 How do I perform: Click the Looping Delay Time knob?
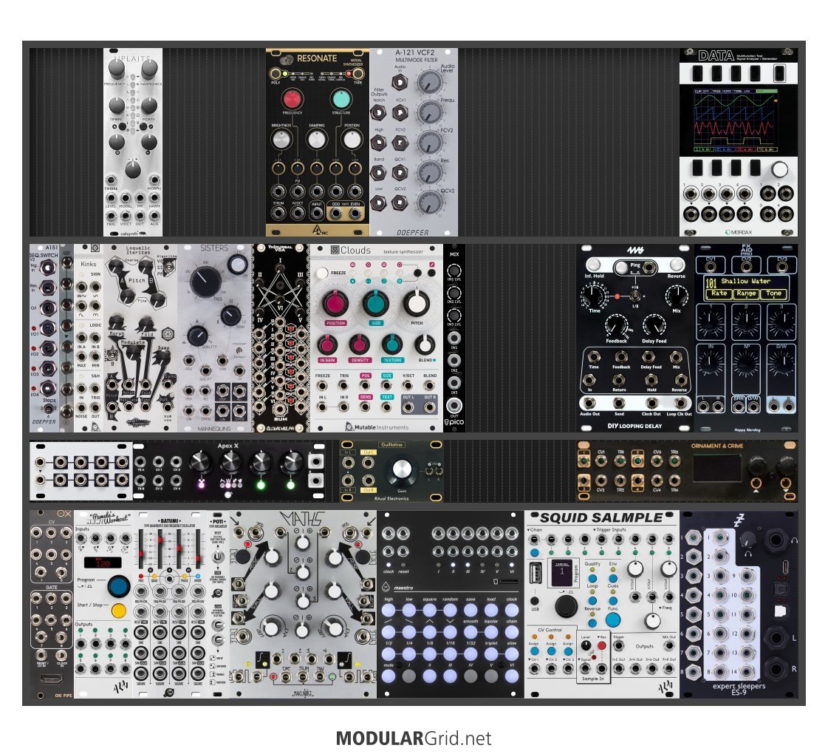[x=594, y=296]
